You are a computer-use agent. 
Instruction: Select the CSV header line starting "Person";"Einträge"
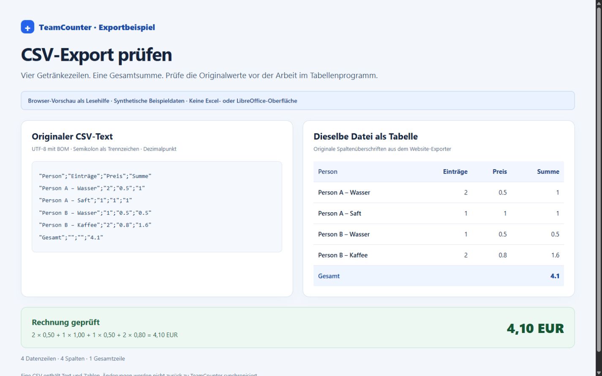[x=95, y=176]
